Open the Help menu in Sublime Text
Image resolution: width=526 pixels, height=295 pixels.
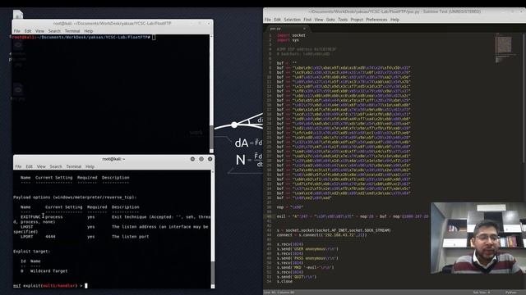(394, 20)
